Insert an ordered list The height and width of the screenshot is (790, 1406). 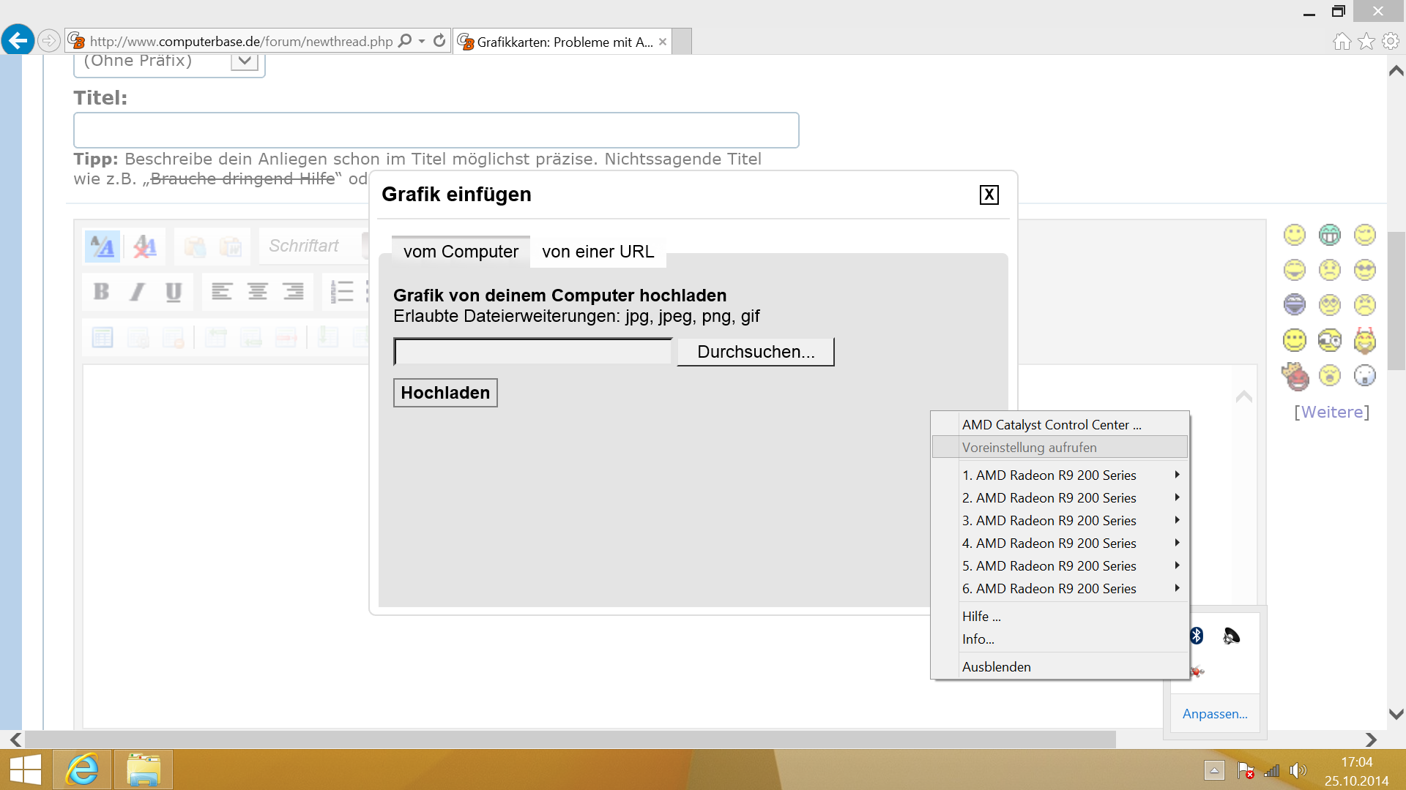click(341, 292)
